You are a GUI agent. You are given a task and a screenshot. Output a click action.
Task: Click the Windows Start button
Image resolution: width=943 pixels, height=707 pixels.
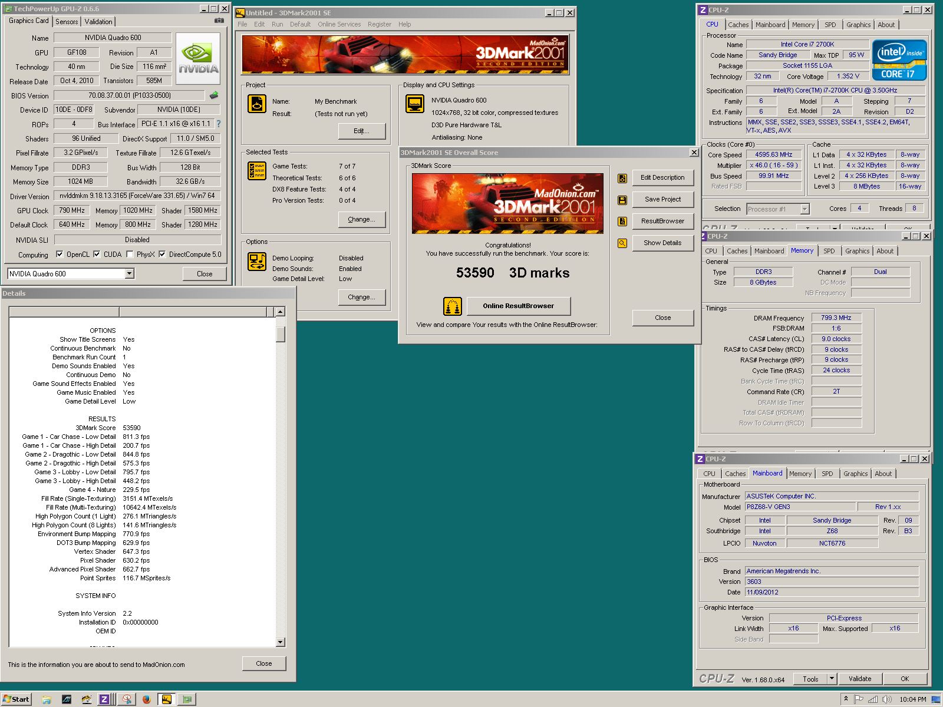(x=16, y=699)
